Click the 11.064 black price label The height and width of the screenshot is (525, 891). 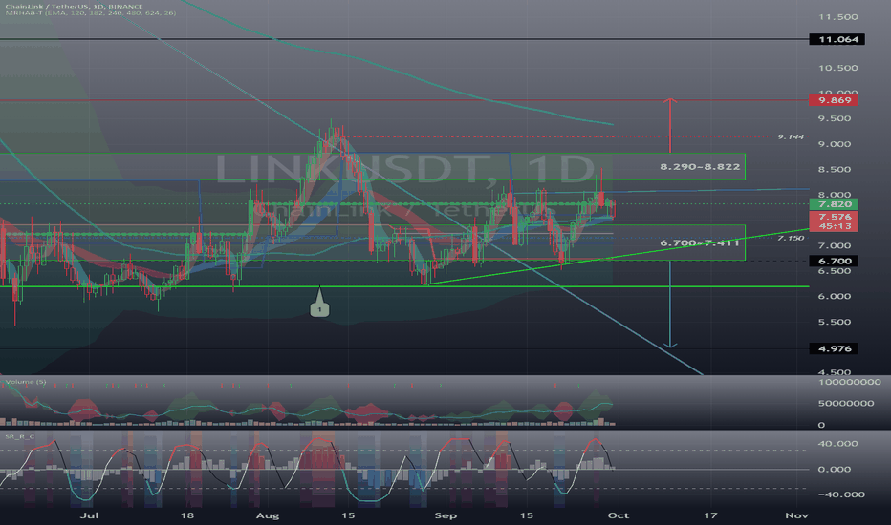click(837, 39)
